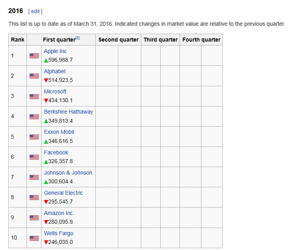Click the market value 300,604.4
The image size is (294, 251).
61,182
